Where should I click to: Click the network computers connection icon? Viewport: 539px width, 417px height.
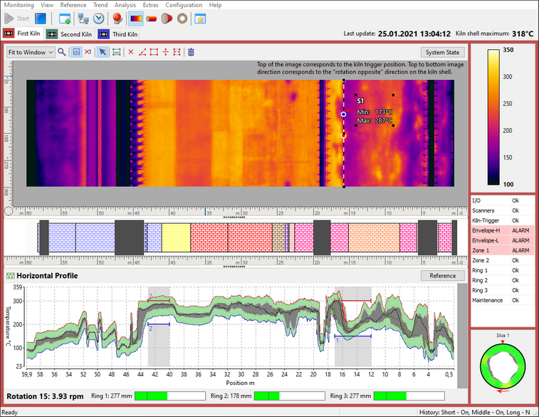click(x=83, y=19)
